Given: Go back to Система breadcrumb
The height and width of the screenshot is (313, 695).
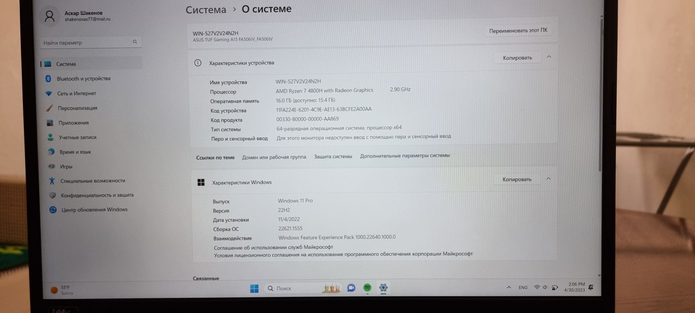Looking at the screenshot, I should [206, 10].
